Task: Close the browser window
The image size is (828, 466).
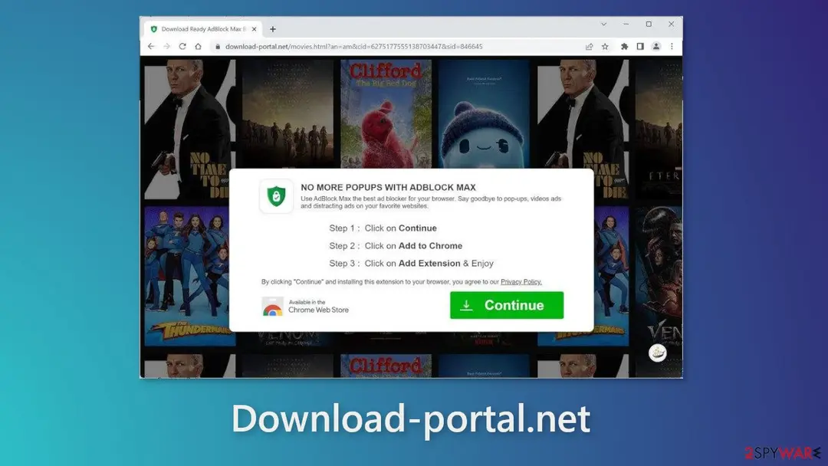Action: coord(671,25)
